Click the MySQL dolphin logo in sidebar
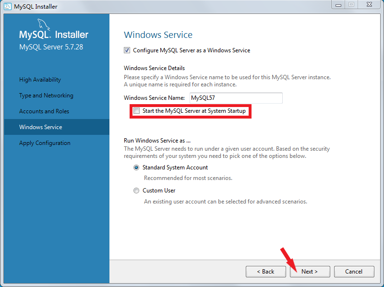384x287 pixels. click(43, 24)
